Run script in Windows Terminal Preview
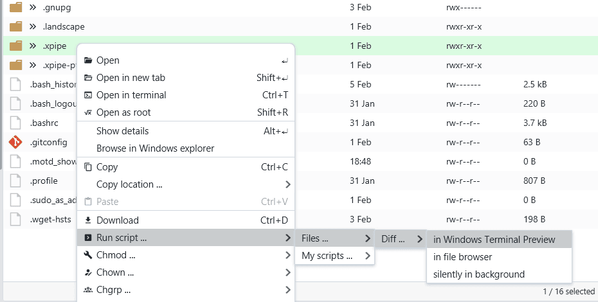The width and height of the screenshot is (598, 302). 494,240
